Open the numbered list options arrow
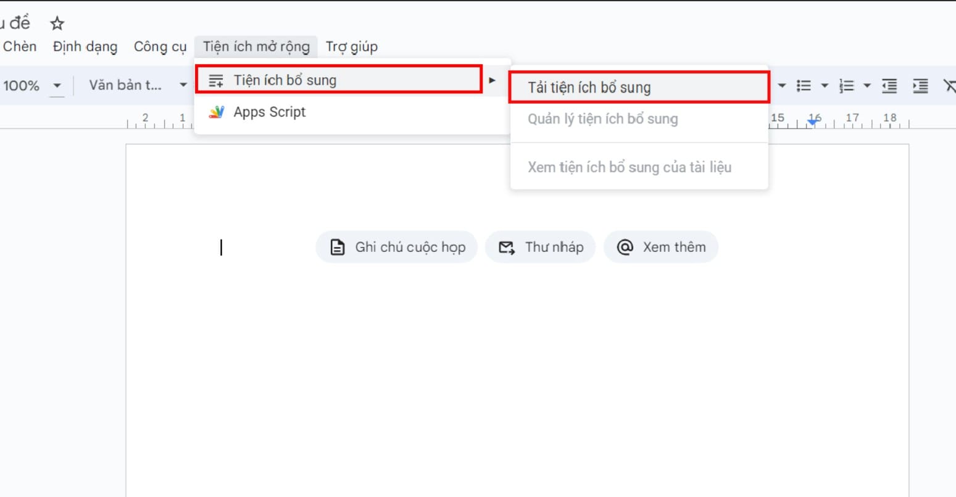 pyautogui.click(x=867, y=86)
